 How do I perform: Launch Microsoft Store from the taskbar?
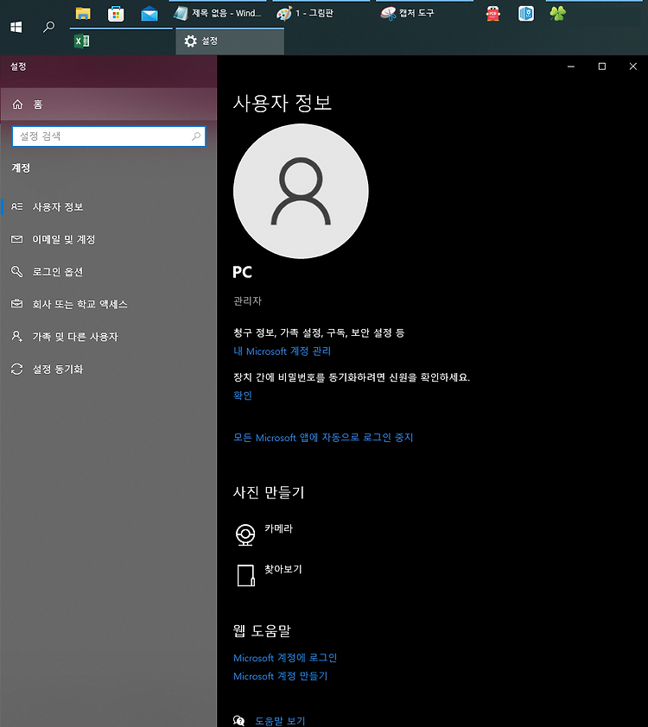point(116,14)
